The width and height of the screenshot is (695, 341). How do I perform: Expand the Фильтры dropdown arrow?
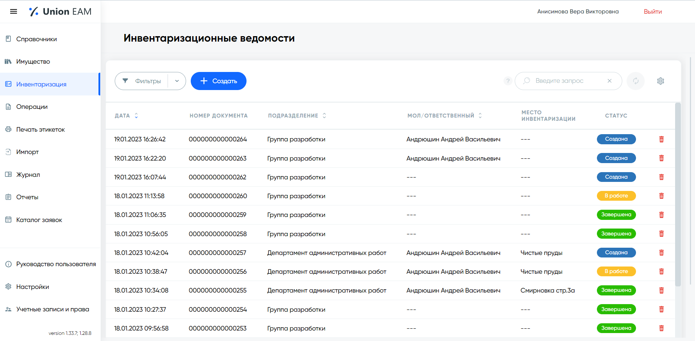tap(177, 81)
